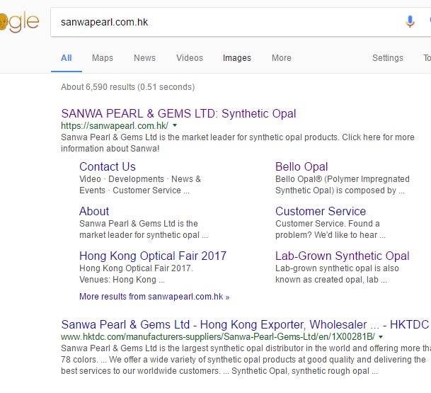
Task: Open SANWA PEARL & GEMS LTD: Synthetic Opal result
Action: [178, 113]
